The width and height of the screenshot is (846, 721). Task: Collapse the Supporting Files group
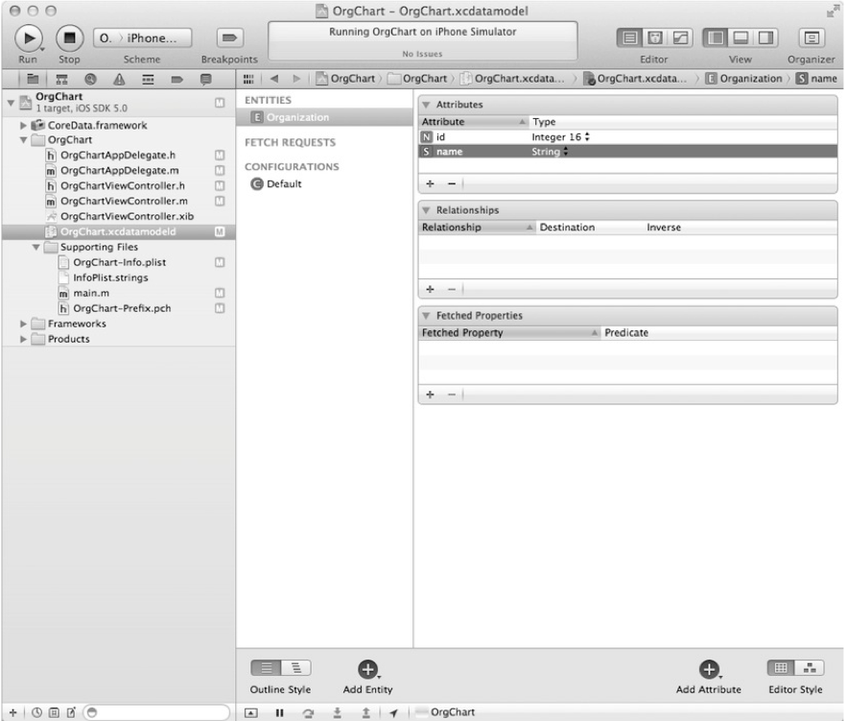[36, 248]
